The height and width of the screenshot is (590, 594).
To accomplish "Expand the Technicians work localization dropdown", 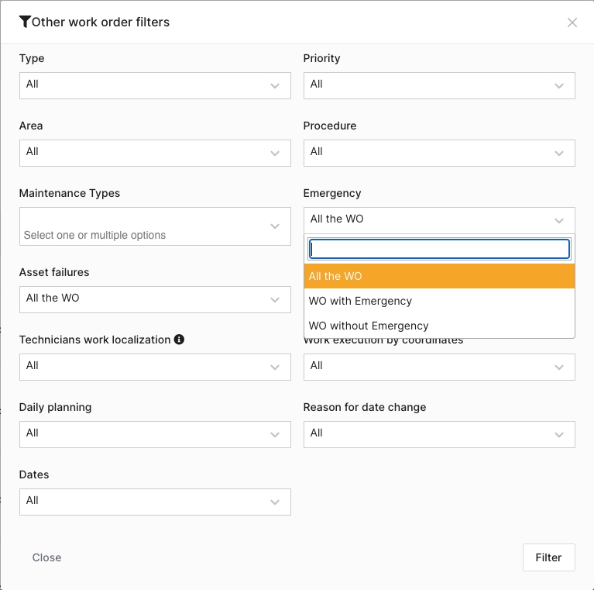I will pyautogui.click(x=155, y=366).
